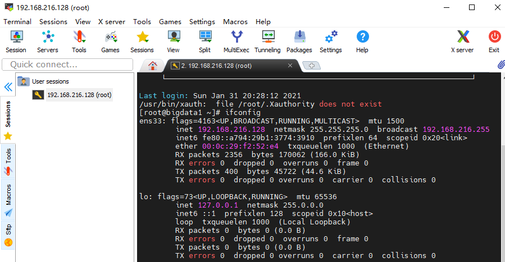The height and width of the screenshot is (262, 505).
Task: Click the Quick connect input field
Action: pos(67,65)
